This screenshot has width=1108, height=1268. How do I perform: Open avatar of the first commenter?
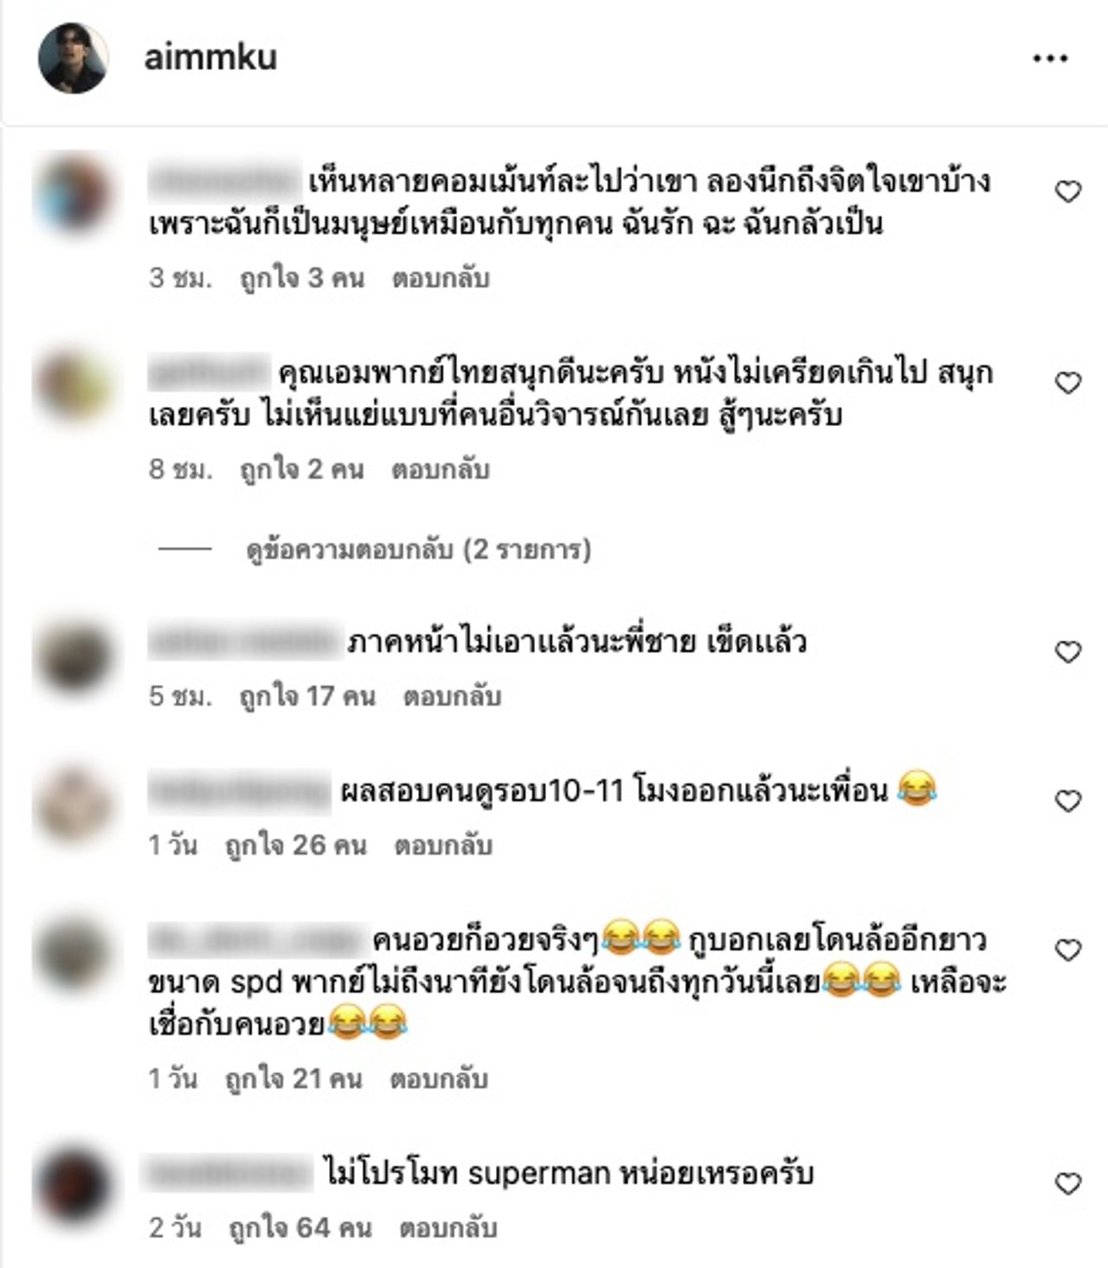tap(74, 194)
